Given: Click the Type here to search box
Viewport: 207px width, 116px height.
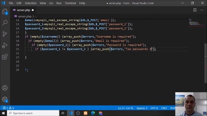Looking at the screenshot, I should tap(33, 113).
